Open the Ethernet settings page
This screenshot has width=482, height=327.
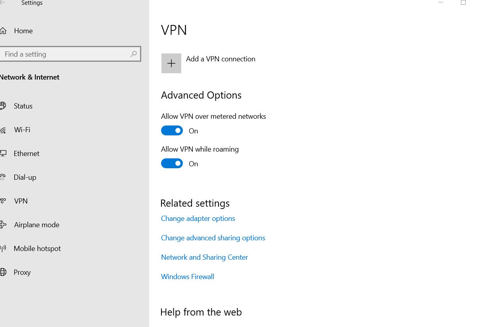pyautogui.click(x=27, y=154)
